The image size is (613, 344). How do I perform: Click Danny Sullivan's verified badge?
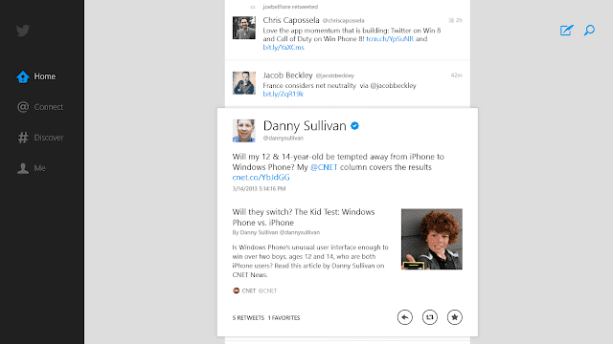[354, 126]
